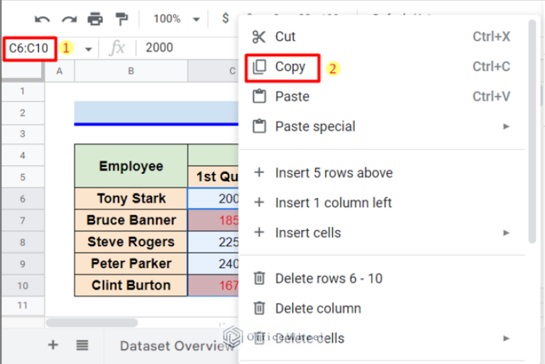This screenshot has height=364, width=545.
Task: Select Paste in the context menu
Action: tap(292, 96)
